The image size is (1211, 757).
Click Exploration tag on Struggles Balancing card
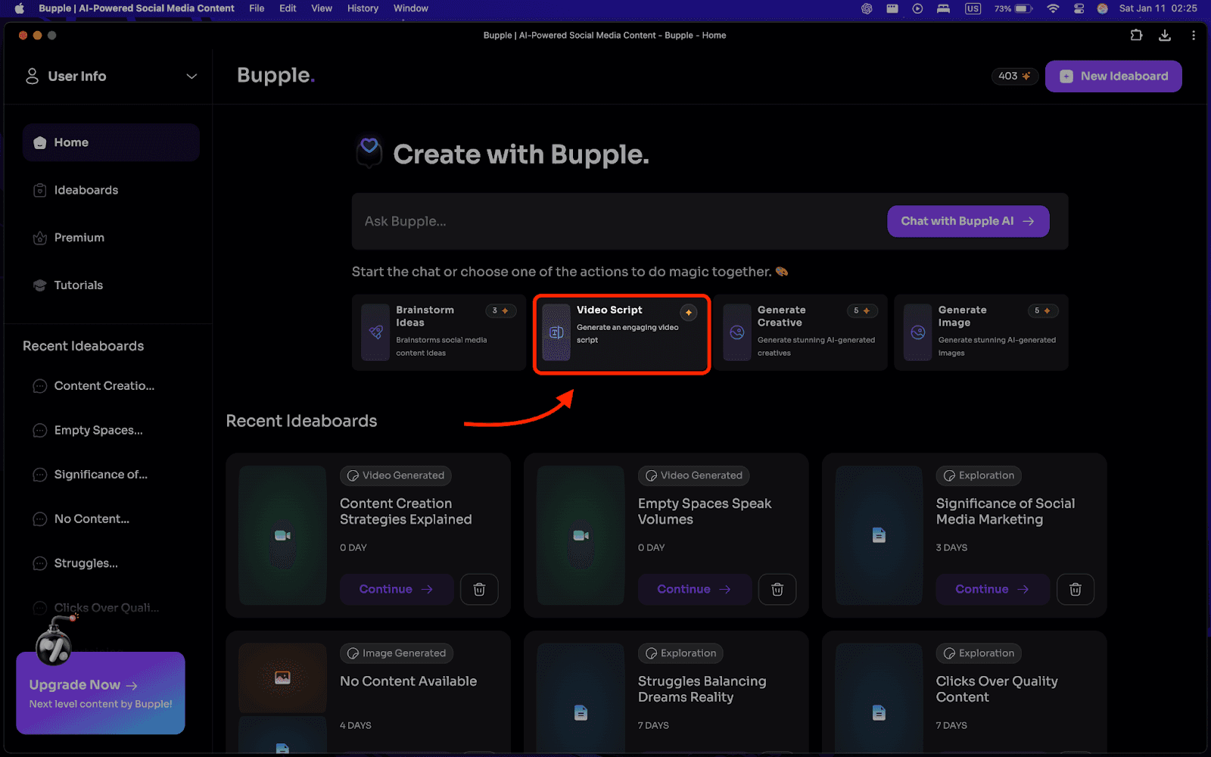pyautogui.click(x=681, y=653)
